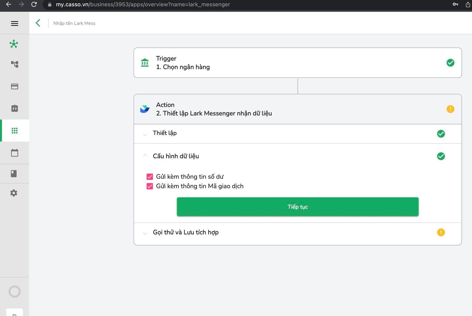Open the flow hierarchy sidebar icon

click(x=14, y=64)
